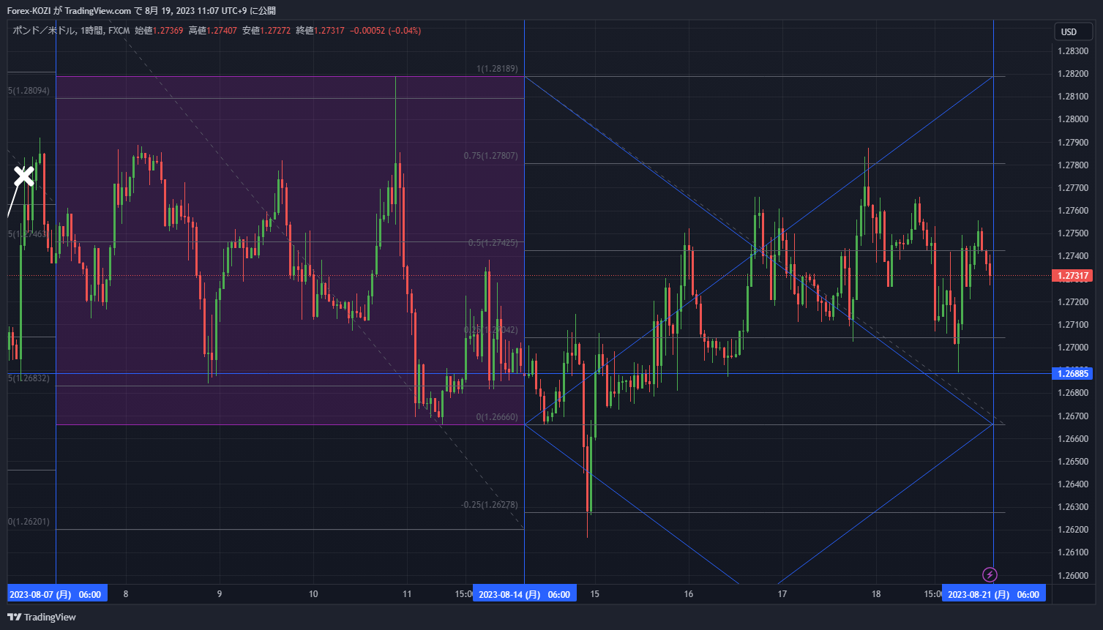
Task: Click the 1.26500 price axis label
Action: [1072, 462]
